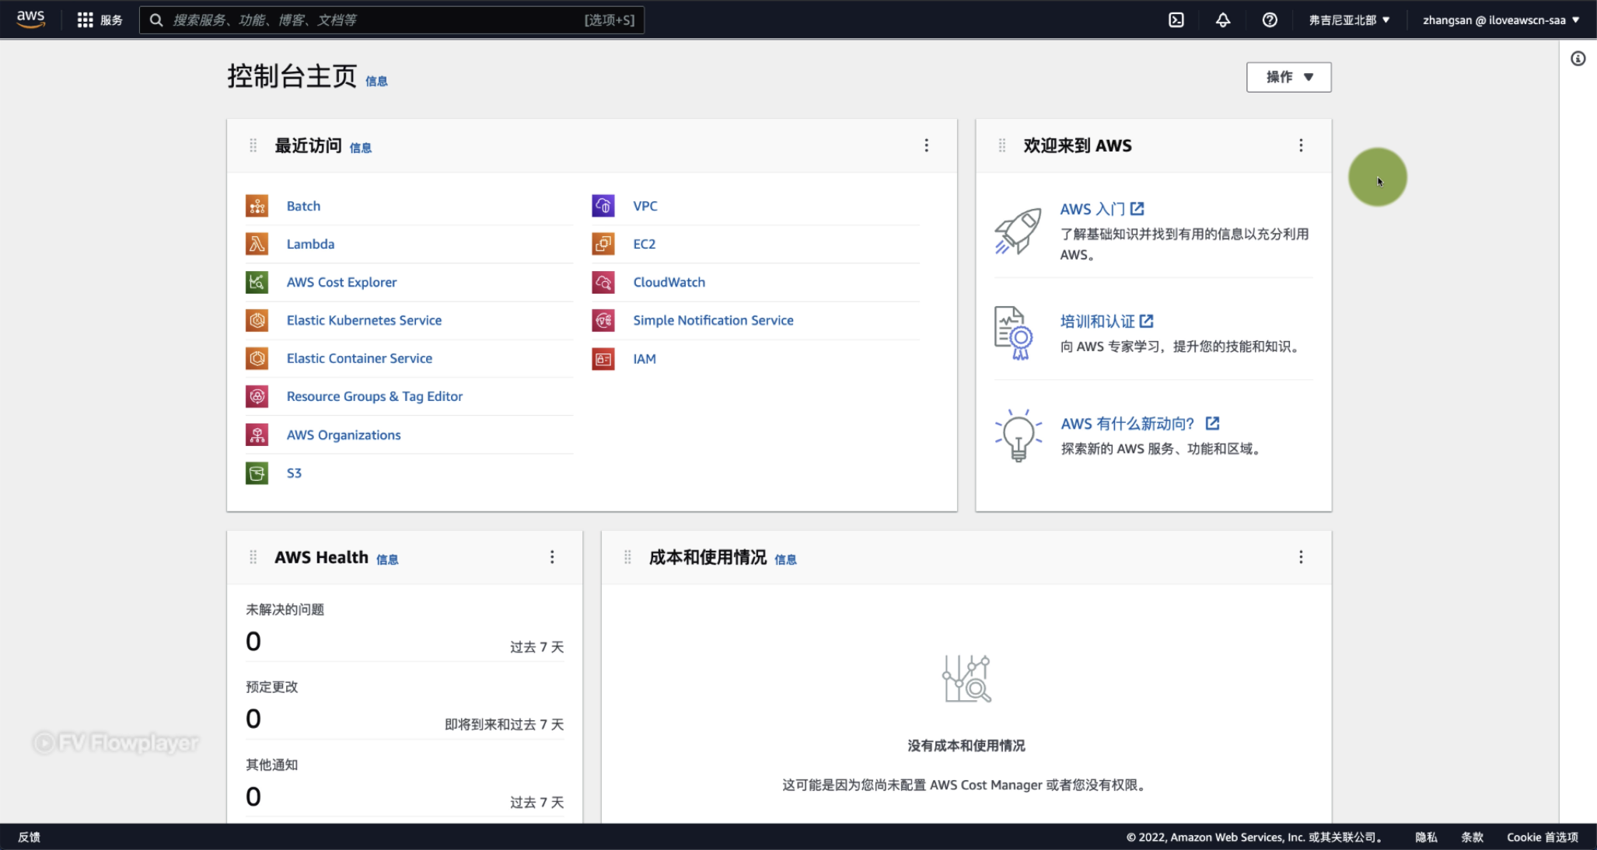Viewport: 1597px width, 850px height.
Task: Open the AWS 有什么新动向 link
Action: coord(1140,423)
